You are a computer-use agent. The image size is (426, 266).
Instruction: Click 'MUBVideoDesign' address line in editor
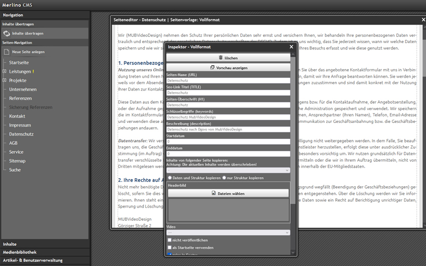(x=135, y=219)
